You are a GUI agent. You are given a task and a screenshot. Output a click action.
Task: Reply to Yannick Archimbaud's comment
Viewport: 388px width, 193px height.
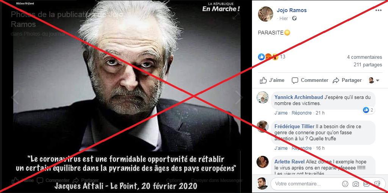pos(301,113)
